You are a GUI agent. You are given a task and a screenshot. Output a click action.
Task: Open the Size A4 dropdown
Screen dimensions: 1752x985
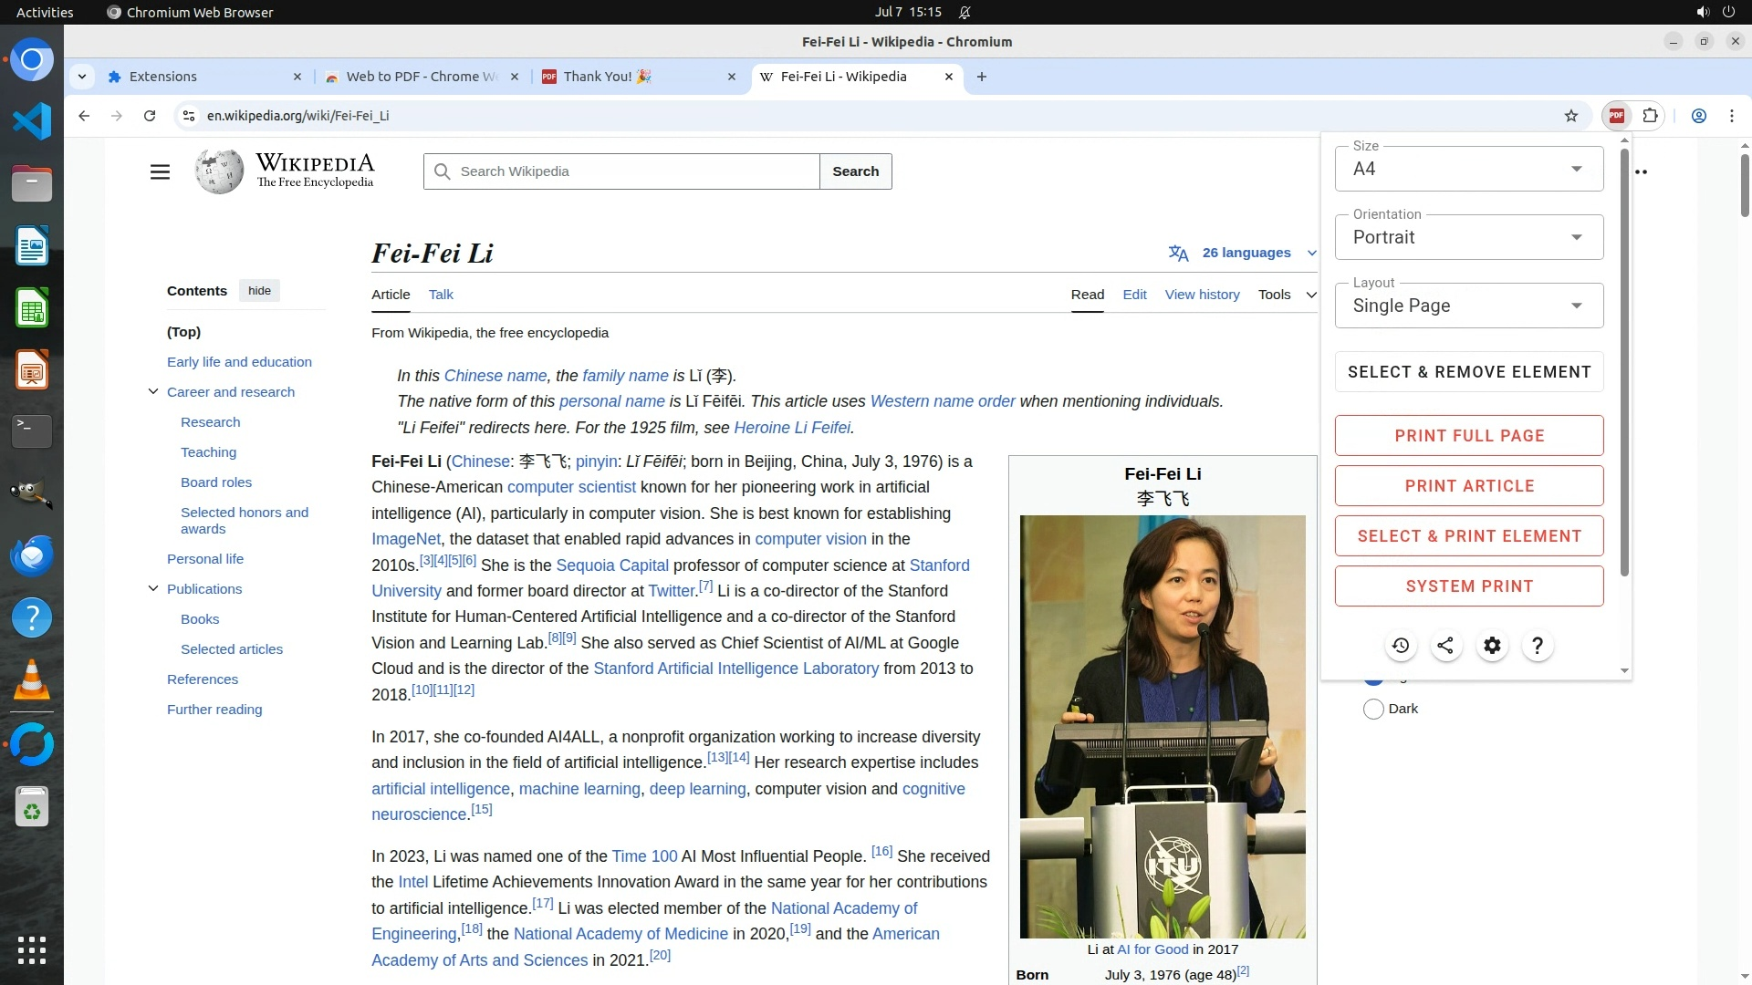coord(1468,170)
